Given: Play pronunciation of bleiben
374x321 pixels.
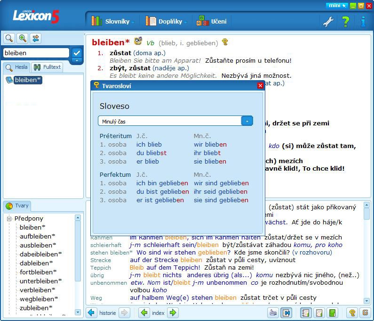Looking at the screenshot, I should click(138, 41).
